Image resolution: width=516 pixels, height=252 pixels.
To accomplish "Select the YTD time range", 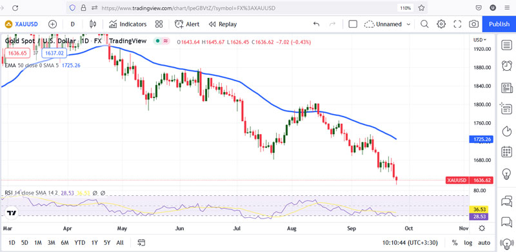I will (79, 243).
